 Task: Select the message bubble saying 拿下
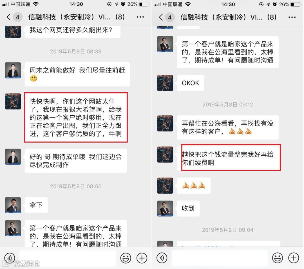pyautogui.click(x=36, y=205)
